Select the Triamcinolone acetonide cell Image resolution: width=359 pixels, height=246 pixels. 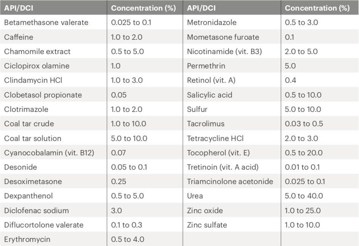click(x=230, y=181)
